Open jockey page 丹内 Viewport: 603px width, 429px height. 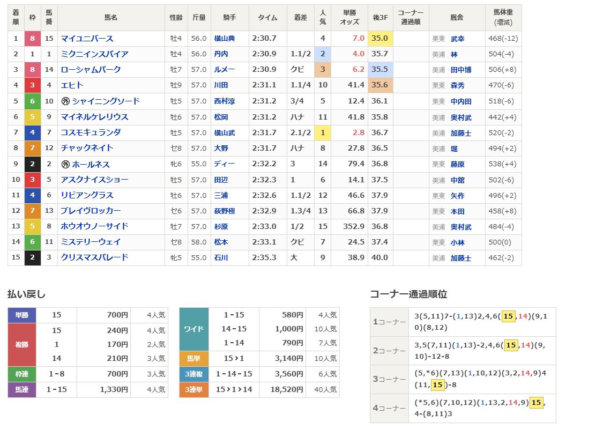click(x=221, y=54)
